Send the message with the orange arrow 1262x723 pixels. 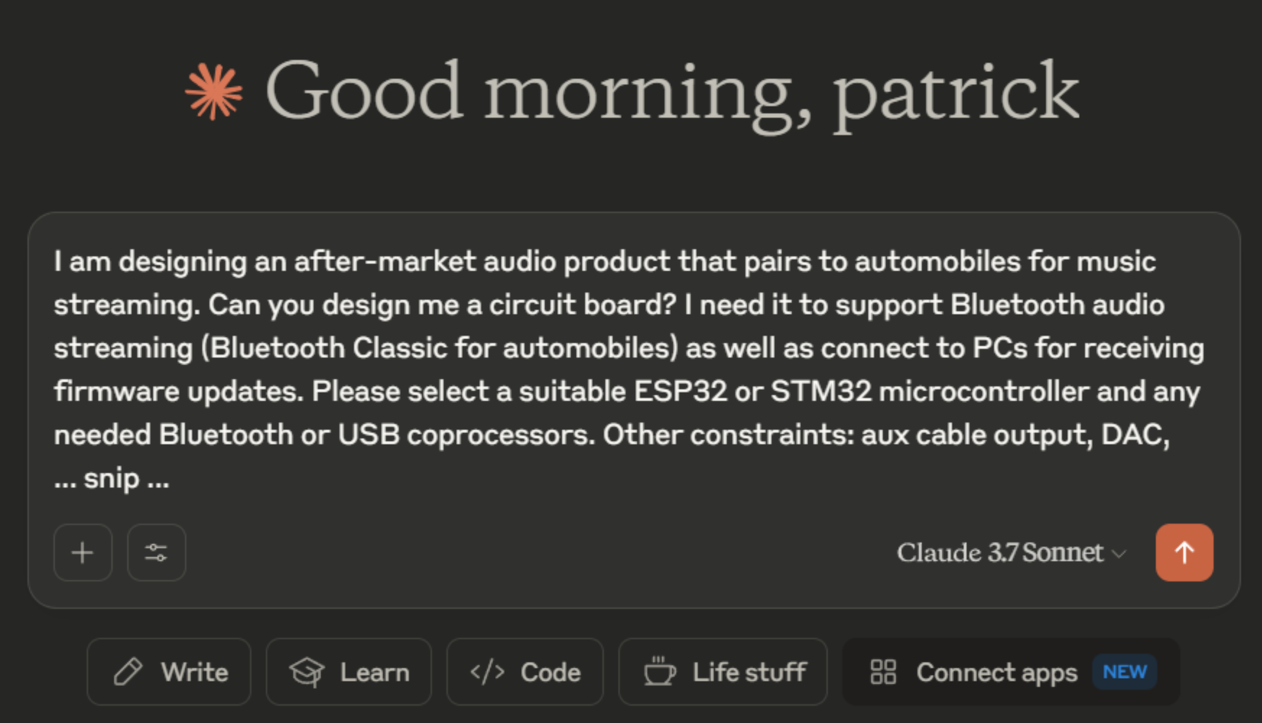pos(1184,553)
